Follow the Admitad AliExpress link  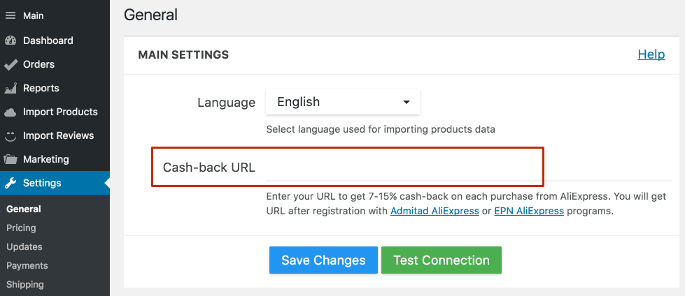point(435,211)
